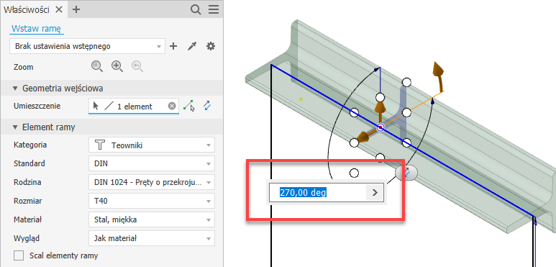
Task: Collapse the Element ramy section
Action: [x=15, y=127]
